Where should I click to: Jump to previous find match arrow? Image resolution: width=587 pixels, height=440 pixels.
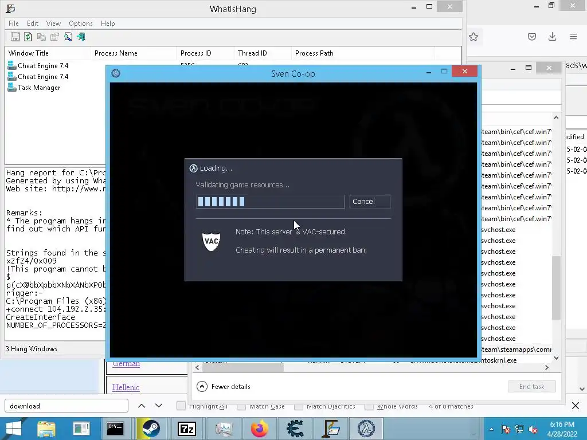click(x=142, y=406)
